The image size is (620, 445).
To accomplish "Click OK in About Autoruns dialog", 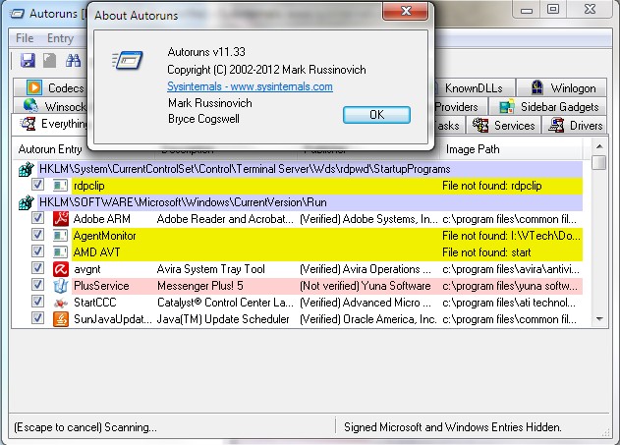I will click(376, 115).
